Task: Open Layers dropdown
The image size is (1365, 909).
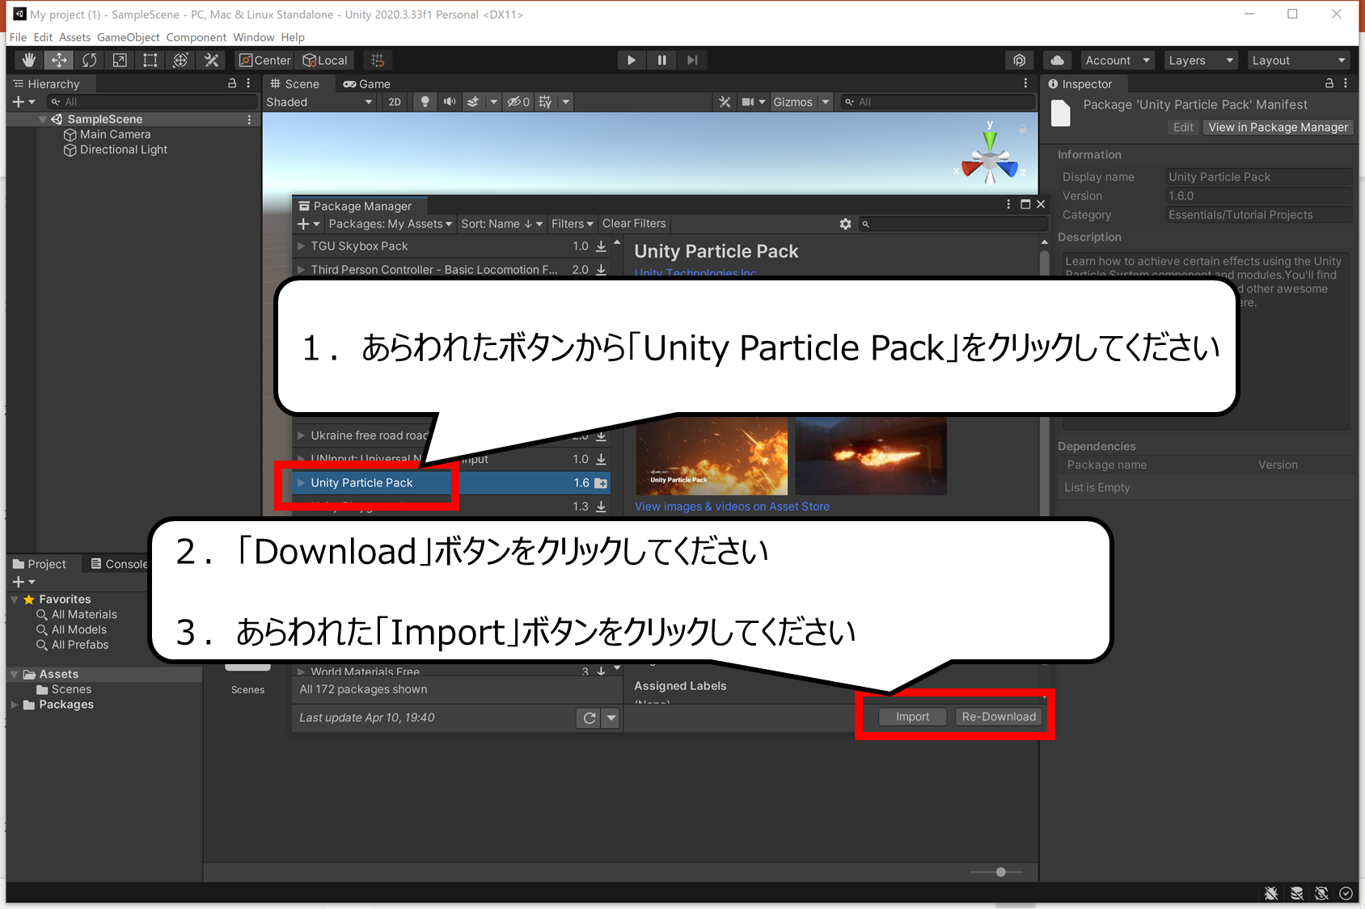Action: (1201, 61)
